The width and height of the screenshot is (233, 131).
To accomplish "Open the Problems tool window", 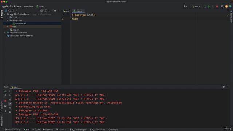I will click(x=48, y=130).
